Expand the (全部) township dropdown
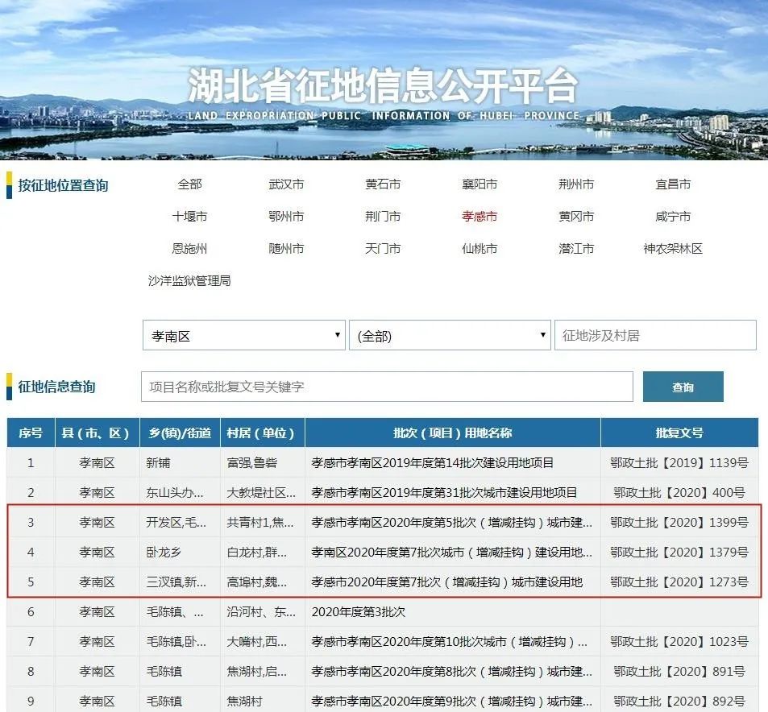This screenshot has height=712, width=768. click(448, 335)
